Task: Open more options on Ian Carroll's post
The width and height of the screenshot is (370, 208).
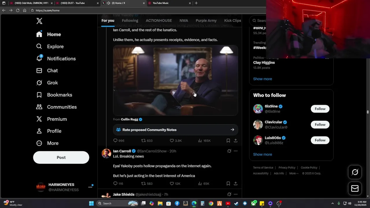Action: pos(236,151)
